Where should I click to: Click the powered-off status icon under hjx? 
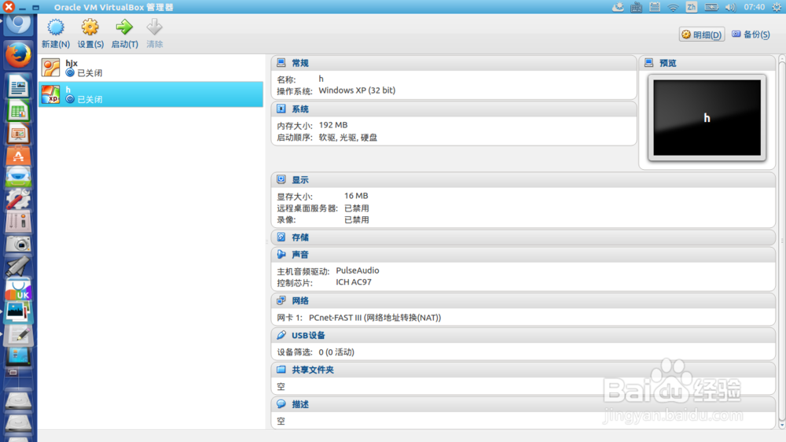70,72
